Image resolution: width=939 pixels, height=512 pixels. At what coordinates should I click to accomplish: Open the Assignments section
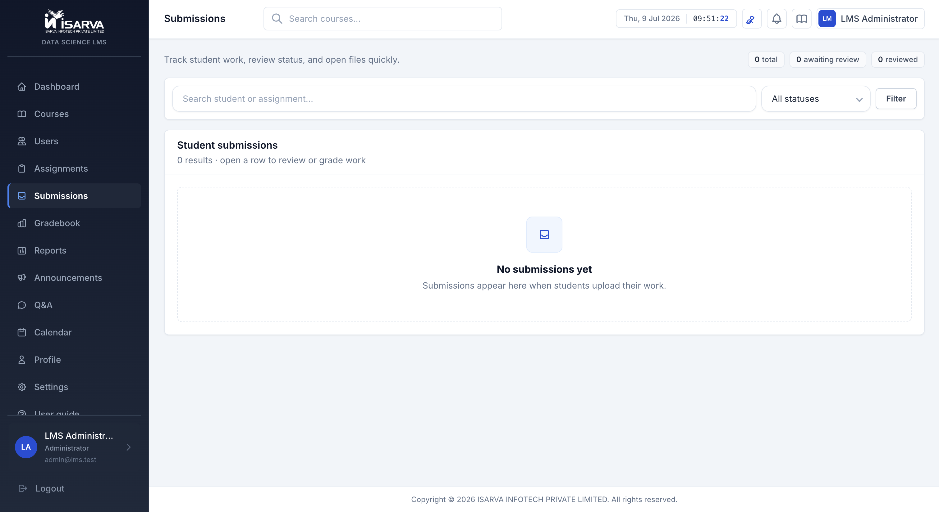coord(74,168)
